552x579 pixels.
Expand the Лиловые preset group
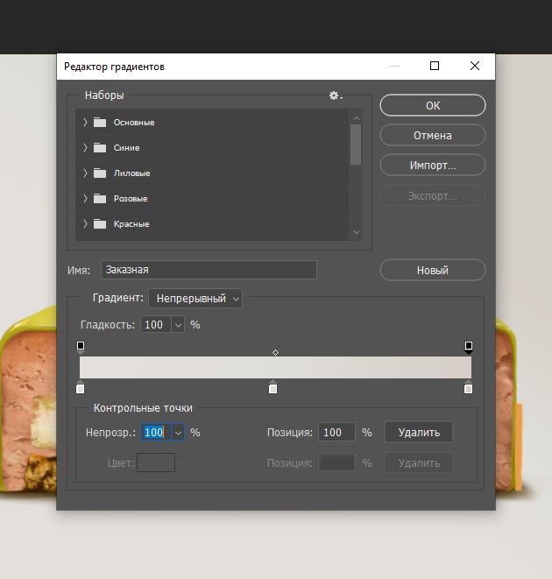[85, 173]
